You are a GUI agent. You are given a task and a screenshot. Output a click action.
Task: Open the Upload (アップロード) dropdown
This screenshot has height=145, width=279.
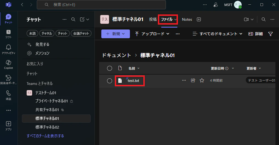click(152, 34)
